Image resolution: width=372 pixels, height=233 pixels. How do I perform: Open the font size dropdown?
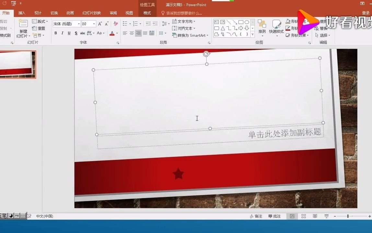tap(94, 23)
